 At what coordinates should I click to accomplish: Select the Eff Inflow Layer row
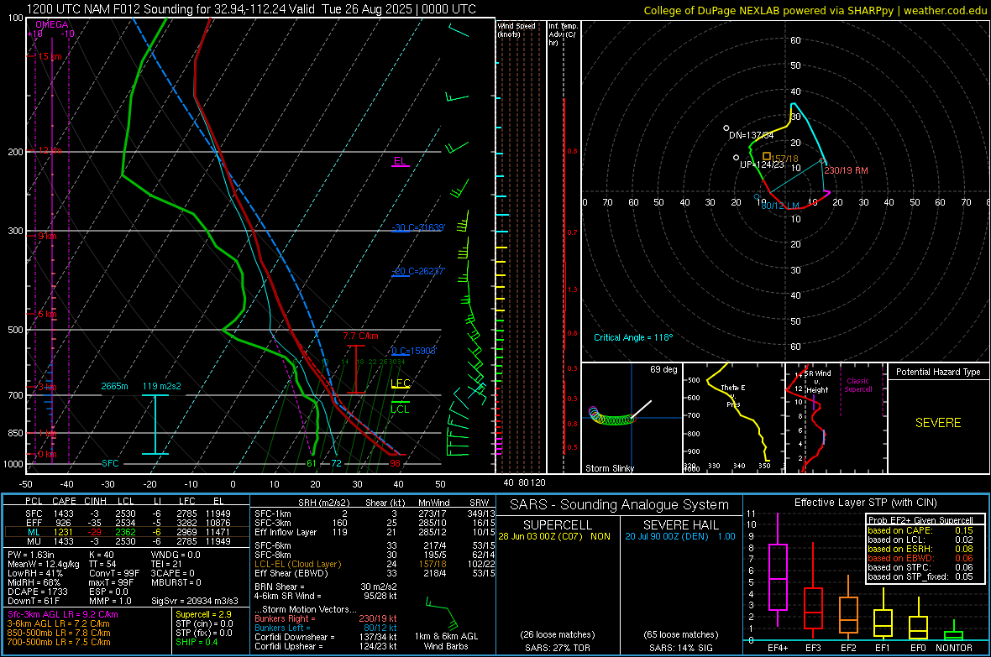click(375, 532)
